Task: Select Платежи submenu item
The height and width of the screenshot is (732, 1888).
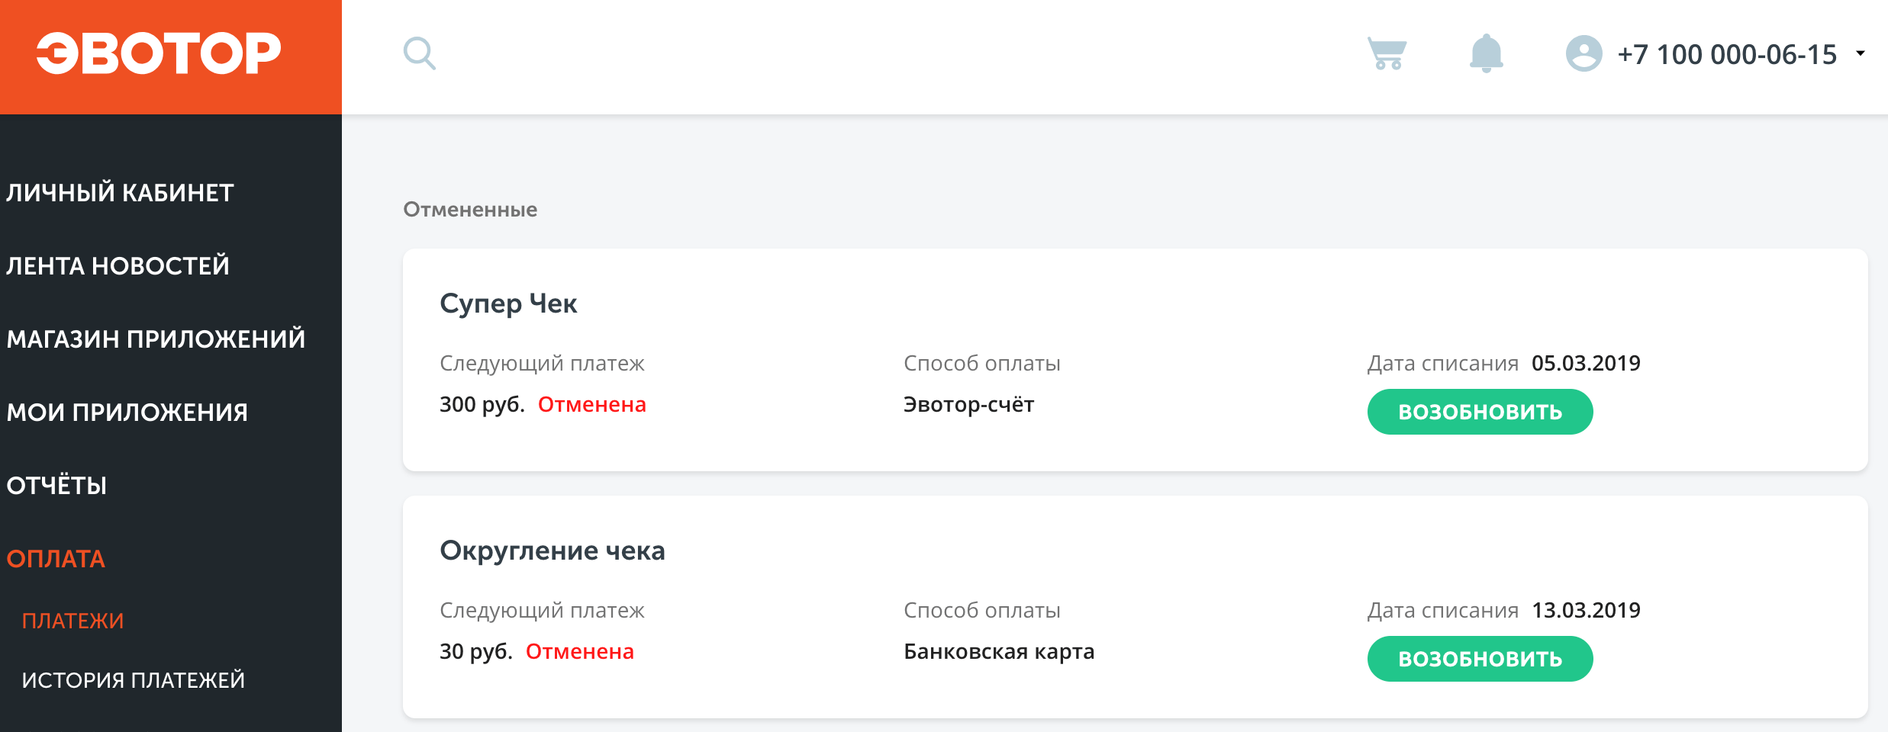Action: 72,621
